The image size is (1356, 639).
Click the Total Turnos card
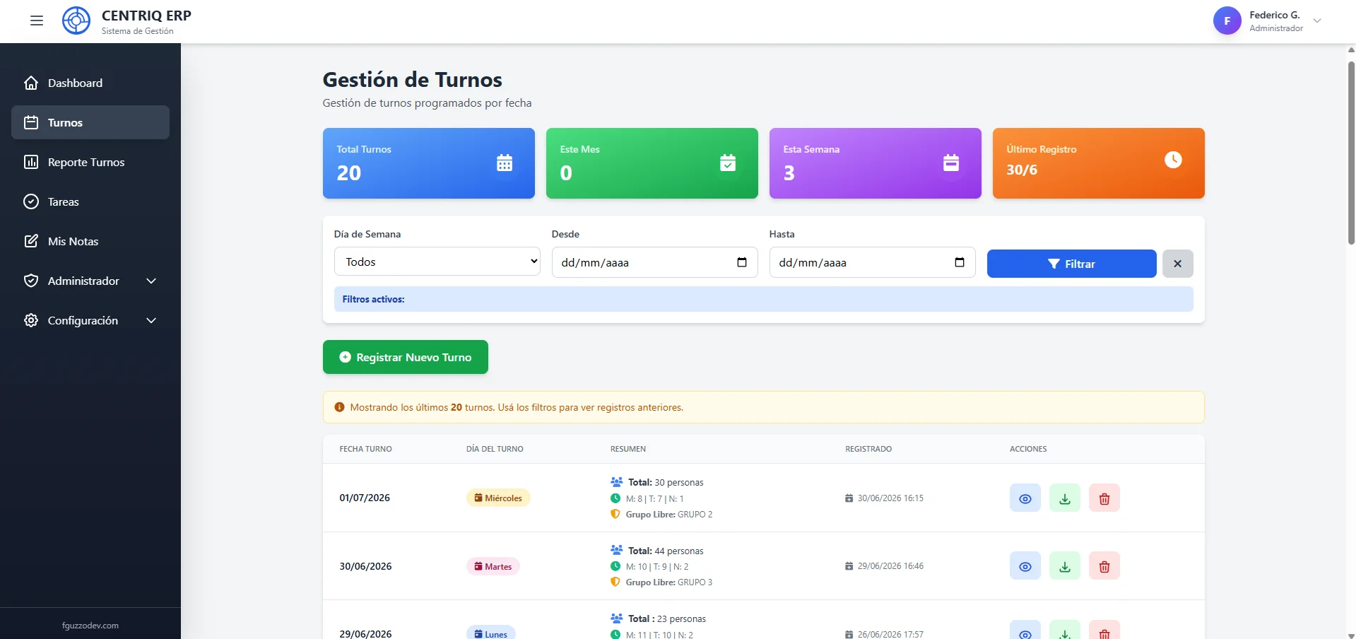tap(429, 163)
